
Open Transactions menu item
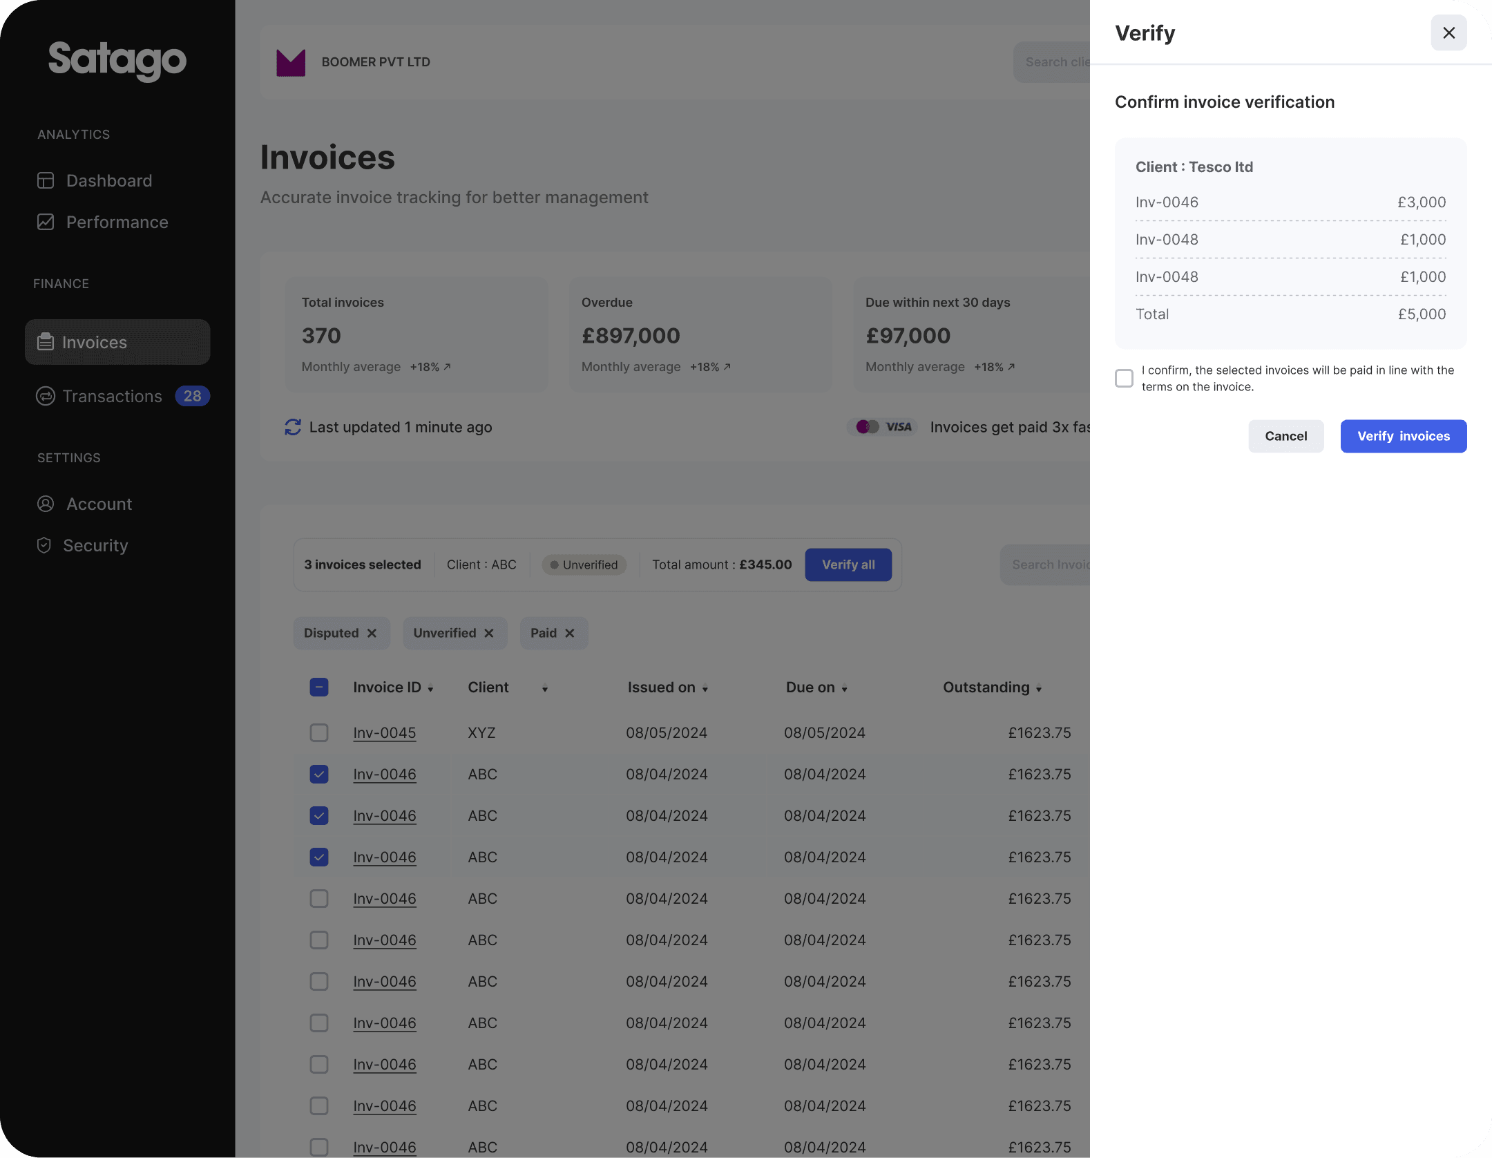(113, 397)
